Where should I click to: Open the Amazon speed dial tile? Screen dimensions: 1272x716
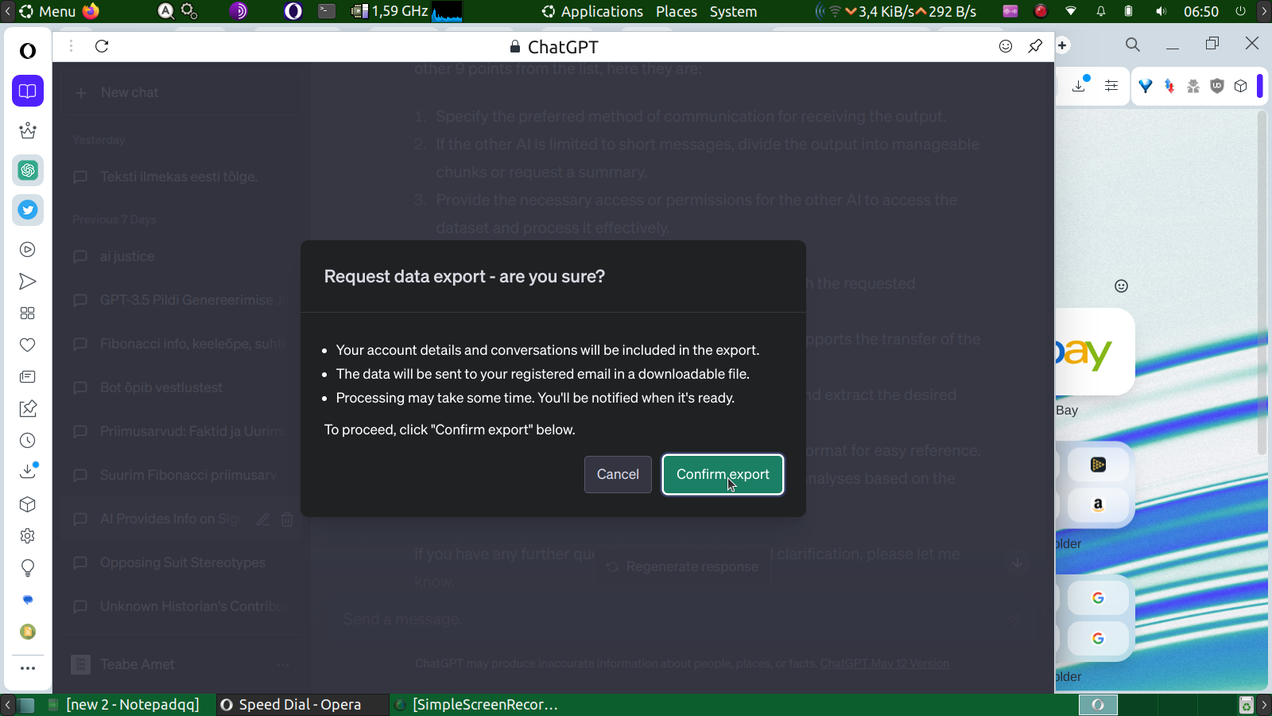(x=1098, y=504)
